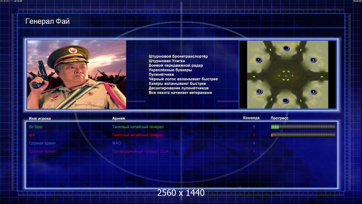Image resolution: width=362 pixels, height=204 pixels.
Task: Click 'Штурмовой бронетранспортёр' line
Action: tap(178, 56)
